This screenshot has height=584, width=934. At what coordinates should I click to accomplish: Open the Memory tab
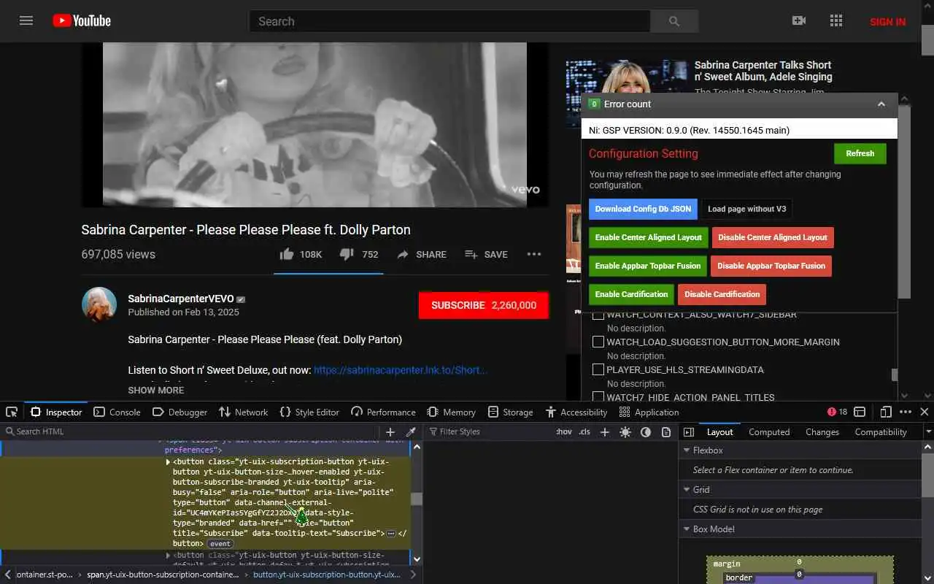click(x=451, y=412)
